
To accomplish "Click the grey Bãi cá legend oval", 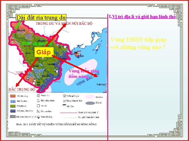I will pos(90,103).
